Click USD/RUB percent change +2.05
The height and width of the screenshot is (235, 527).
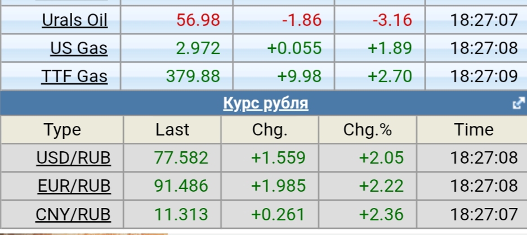(382, 158)
